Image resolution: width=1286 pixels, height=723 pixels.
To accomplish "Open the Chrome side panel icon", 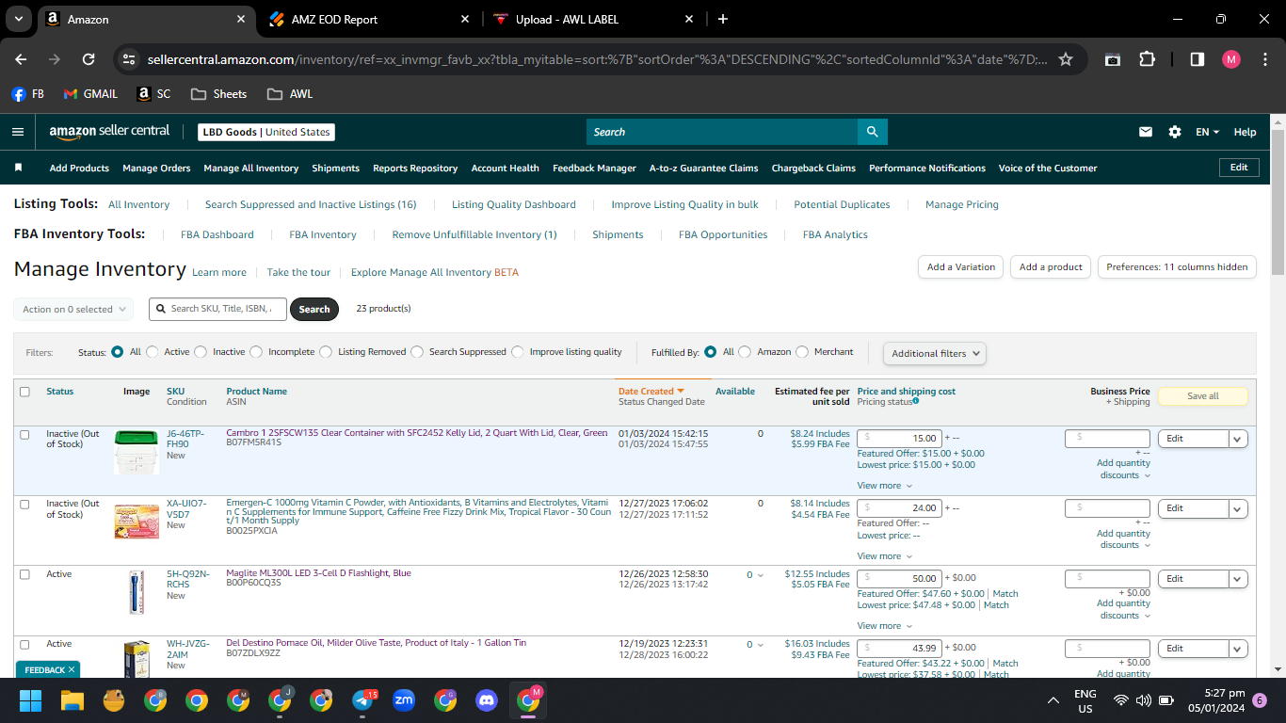I will click(1198, 59).
